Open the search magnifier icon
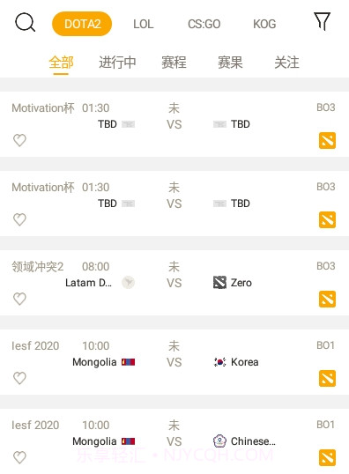The image size is (349, 474). point(25,22)
